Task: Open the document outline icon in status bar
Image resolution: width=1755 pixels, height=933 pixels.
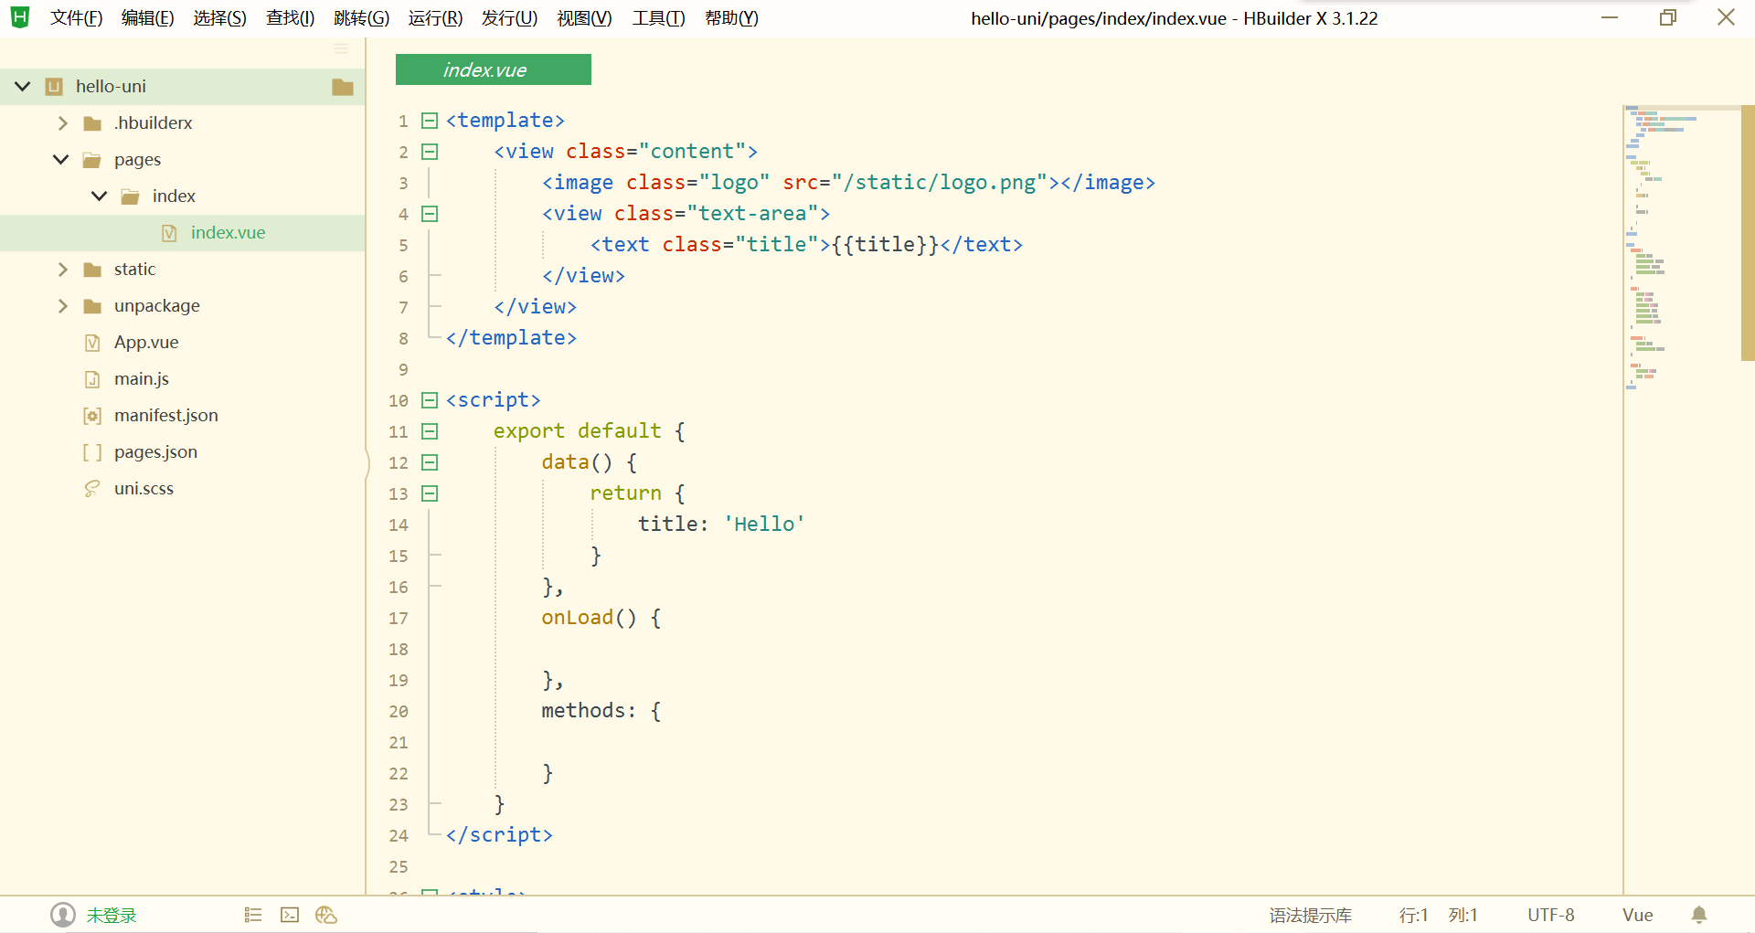Action: point(253,915)
